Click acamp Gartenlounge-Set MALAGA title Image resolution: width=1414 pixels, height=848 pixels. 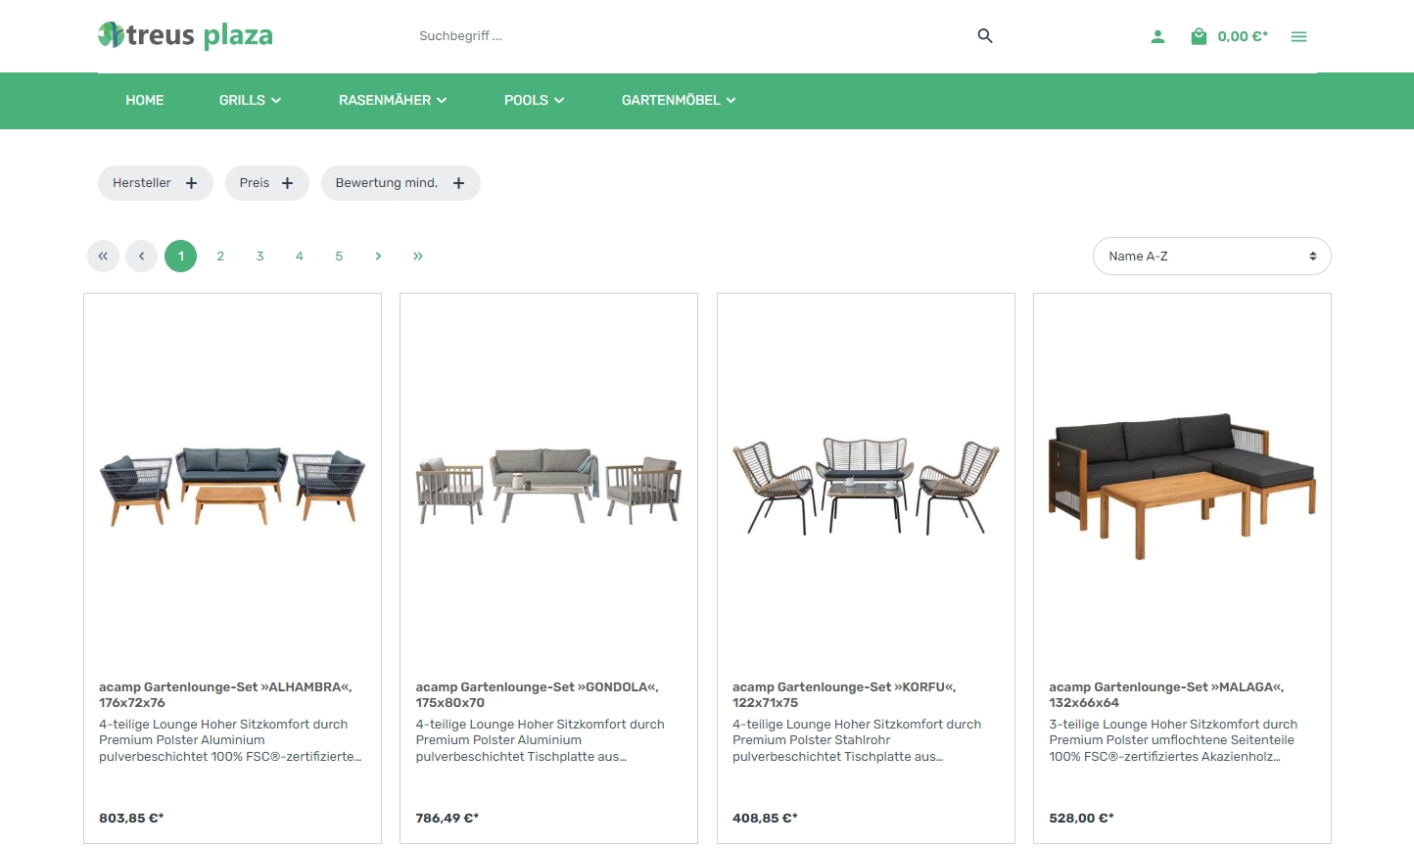click(1166, 694)
